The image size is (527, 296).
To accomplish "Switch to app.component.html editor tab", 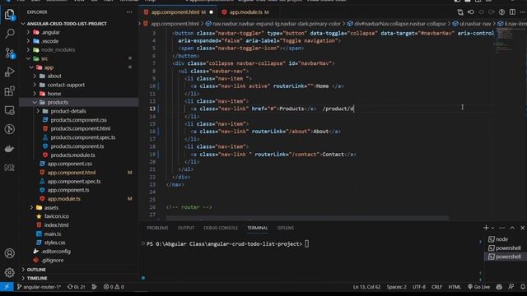I will (x=175, y=12).
